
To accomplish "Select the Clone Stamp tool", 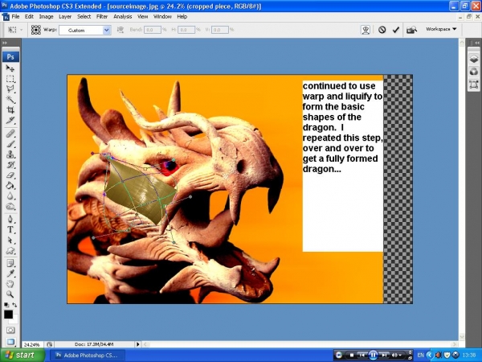I will click(10, 154).
